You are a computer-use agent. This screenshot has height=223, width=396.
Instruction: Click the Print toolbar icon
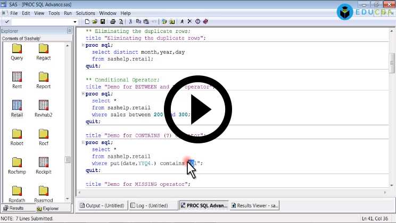point(112,22)
